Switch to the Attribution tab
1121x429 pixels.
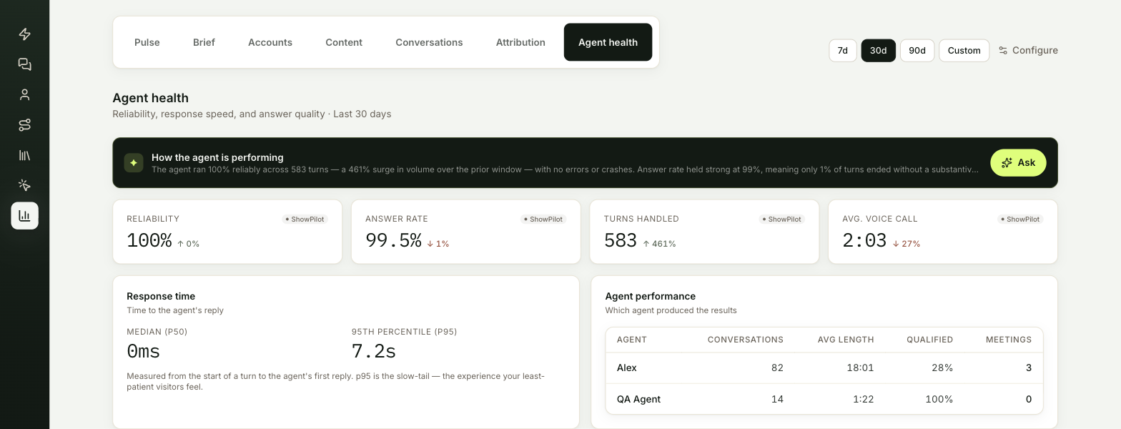pyautogui.click(x=520, y=42)
